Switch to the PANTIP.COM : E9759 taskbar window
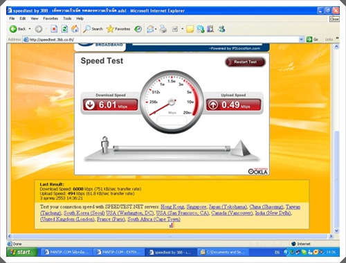Viewport: 346px width, 263px height. pyautogui.click(x=119, y=252)
